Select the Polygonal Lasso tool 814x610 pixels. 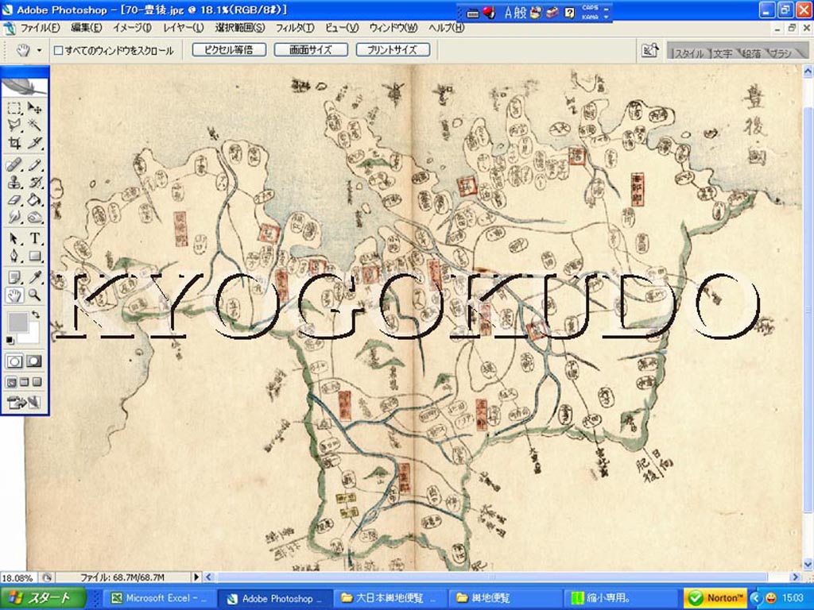14,125
